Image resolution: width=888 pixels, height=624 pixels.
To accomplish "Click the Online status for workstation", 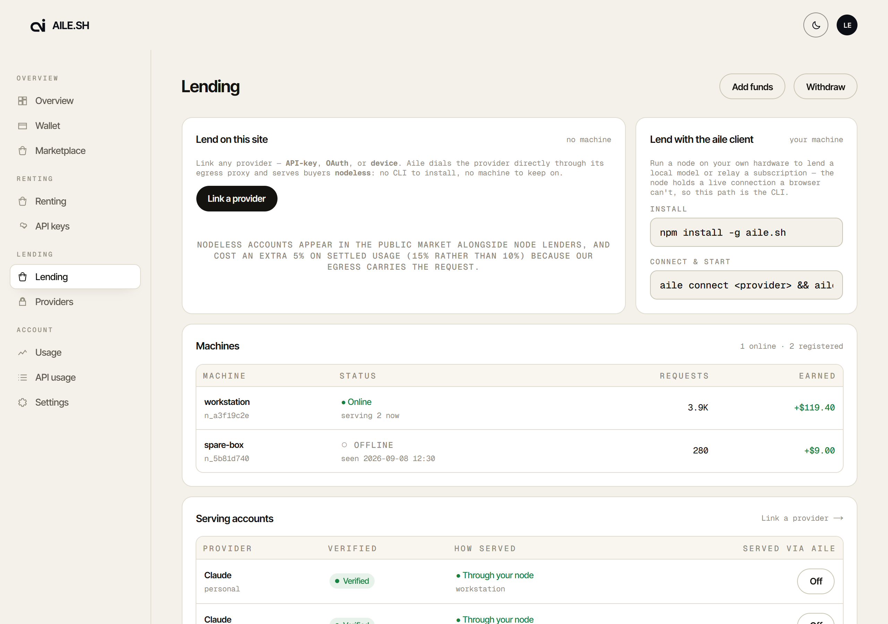I will coord(356,402).
